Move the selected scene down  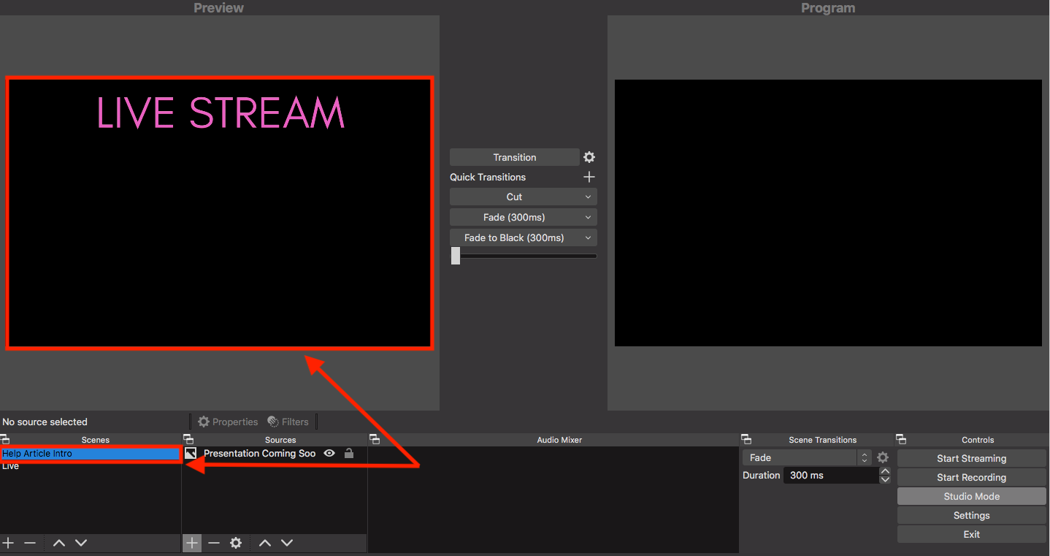[x=81, y=543]
